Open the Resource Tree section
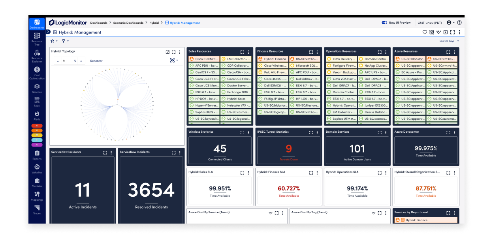493x237 pixels. click(x=37, y=38)
